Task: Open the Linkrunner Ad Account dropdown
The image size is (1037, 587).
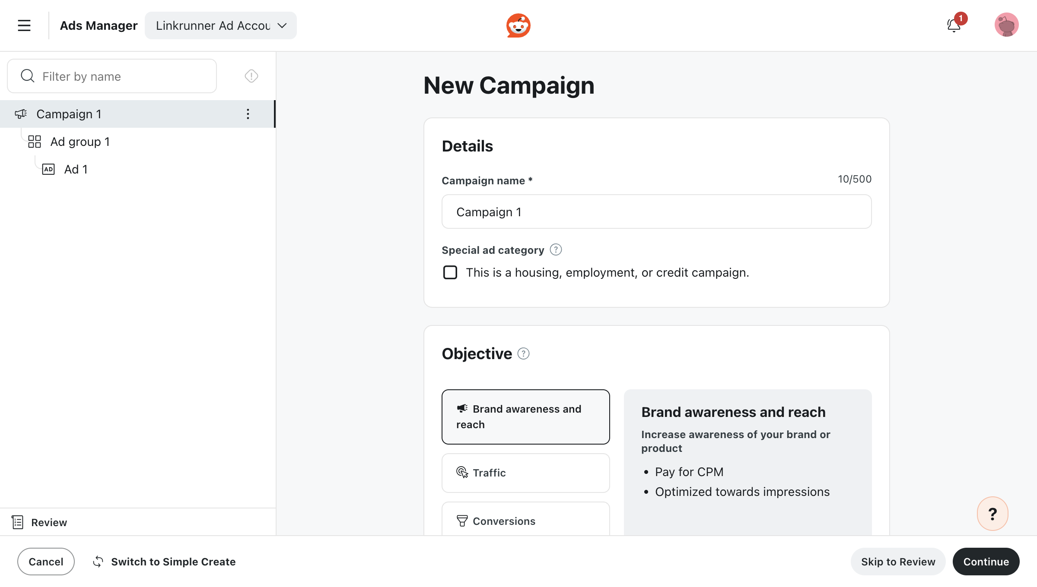Action: pyautogui.click(x=221, y=25)
